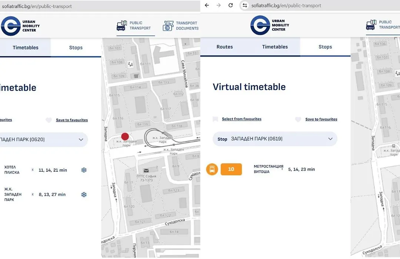Click Save to favourites link in left window

pyautogui.click(x=72, y=120)
